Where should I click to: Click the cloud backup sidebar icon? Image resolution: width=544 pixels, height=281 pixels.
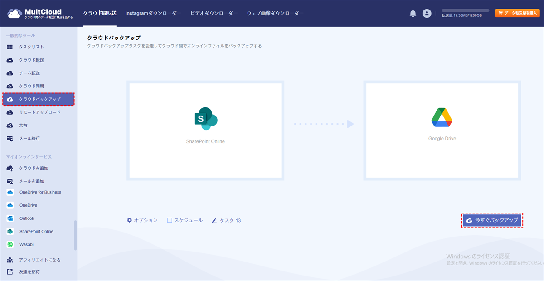(10, 99)
